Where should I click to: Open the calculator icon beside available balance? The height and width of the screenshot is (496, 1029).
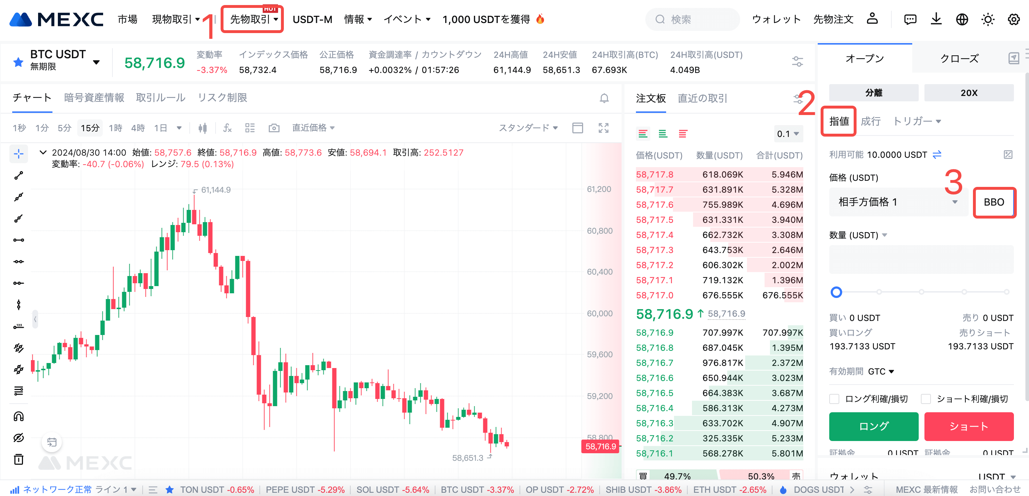(x=1008, y=154)
